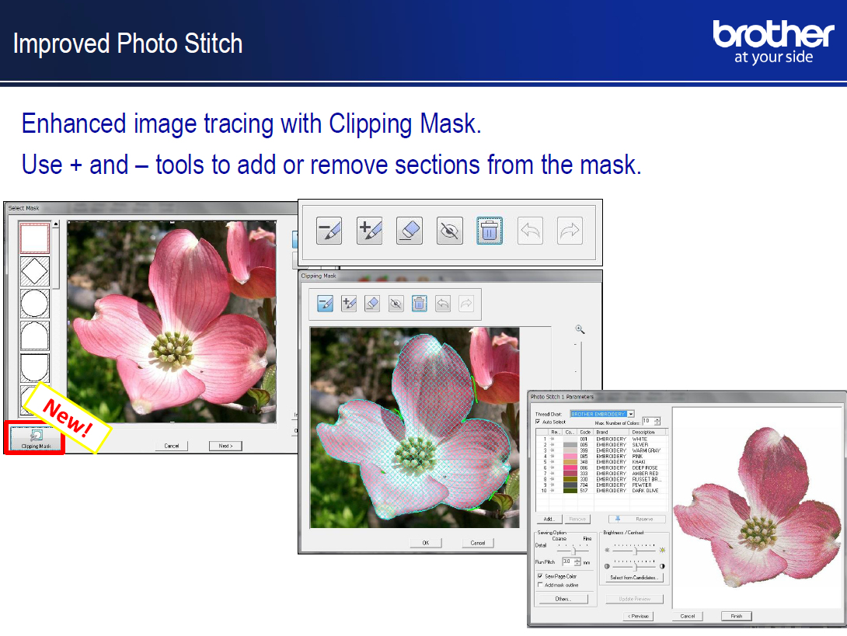Click Finish in Photo Stitch Parameters

coord(736,616)
